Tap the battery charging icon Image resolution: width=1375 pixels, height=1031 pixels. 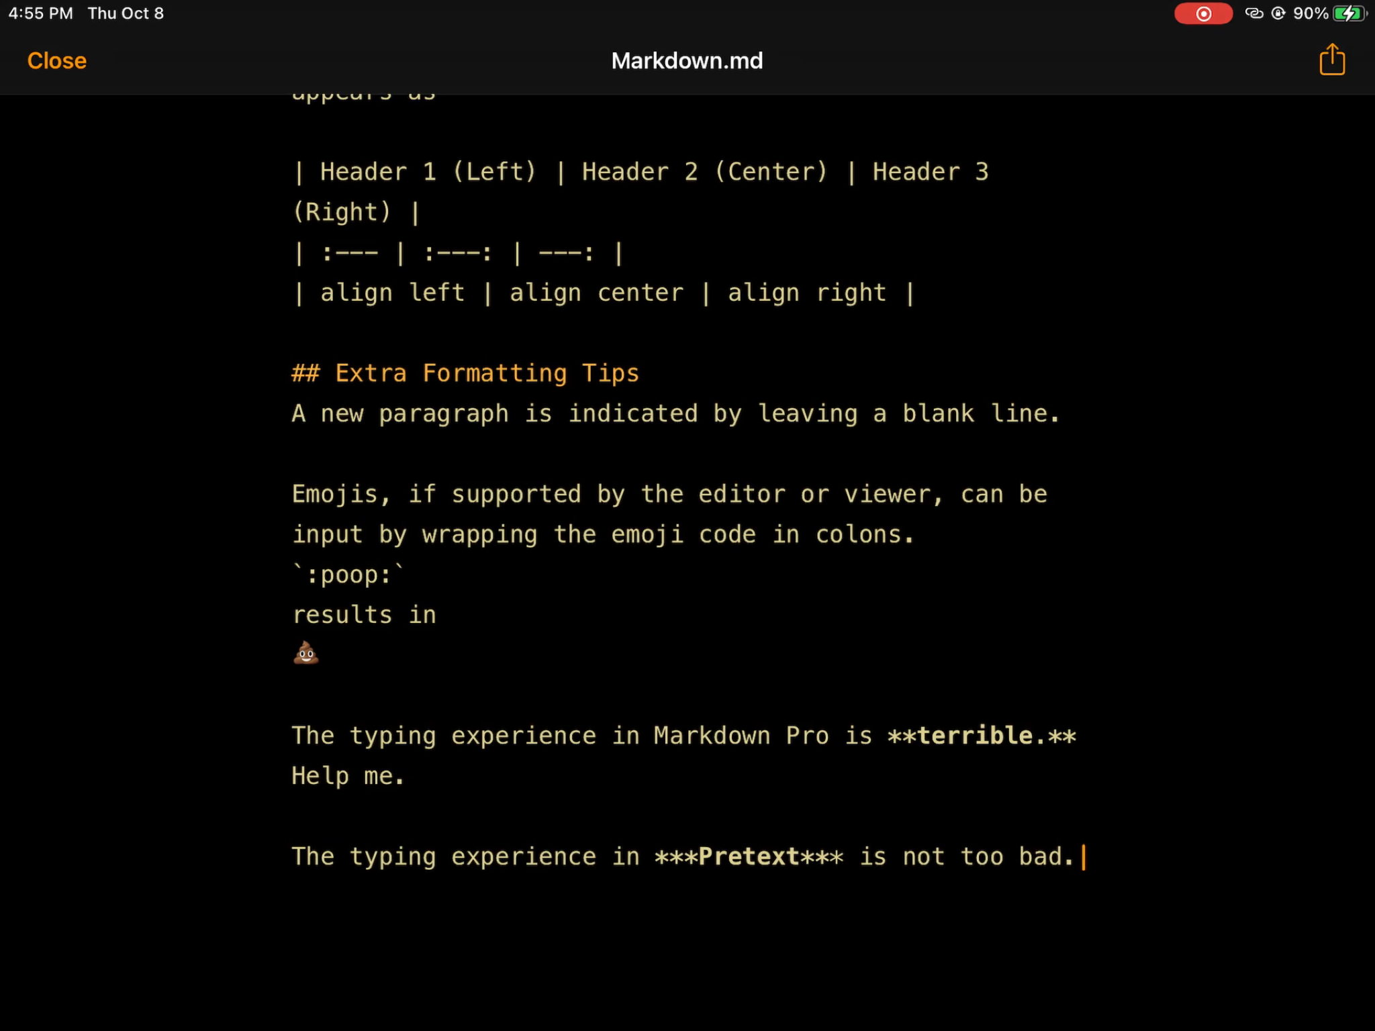[1349, 13]
